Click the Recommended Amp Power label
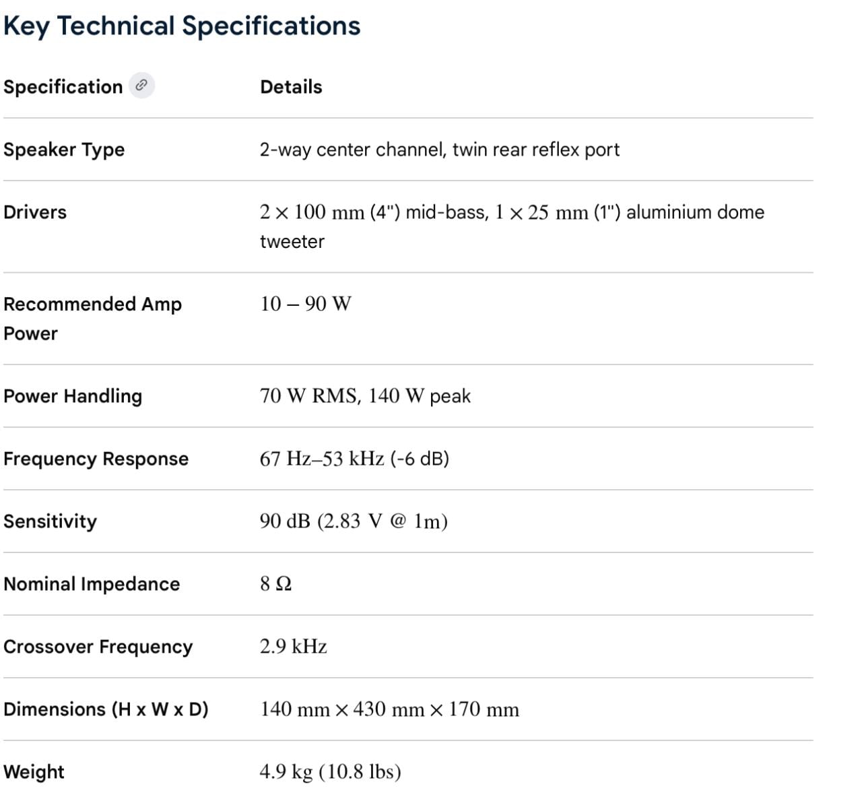 click(92, 319)
